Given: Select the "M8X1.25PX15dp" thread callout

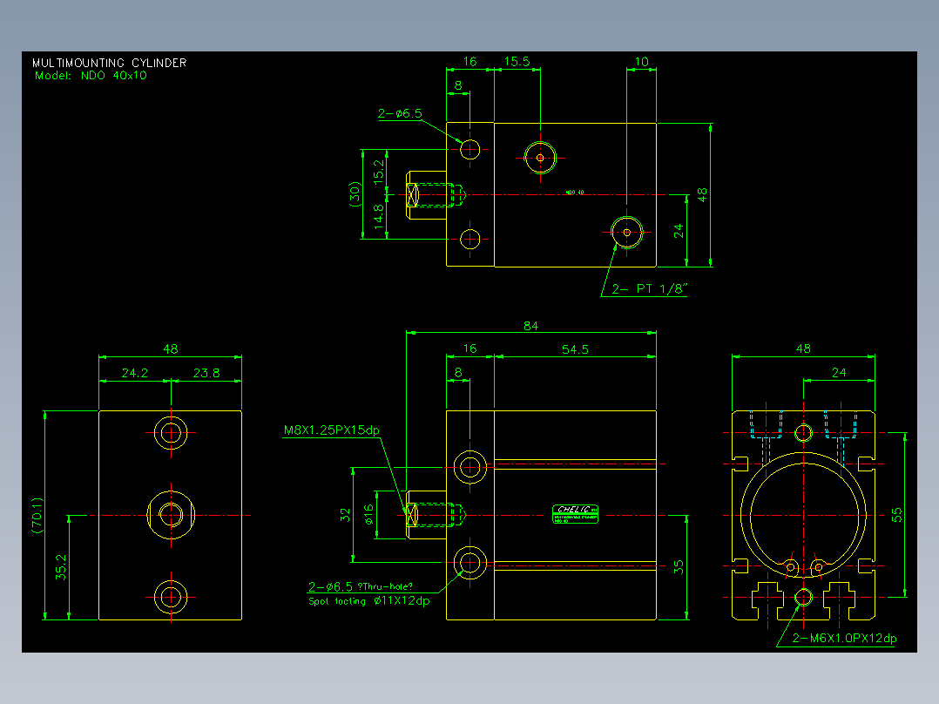Looking at the screenshot, I should [332, 430].
